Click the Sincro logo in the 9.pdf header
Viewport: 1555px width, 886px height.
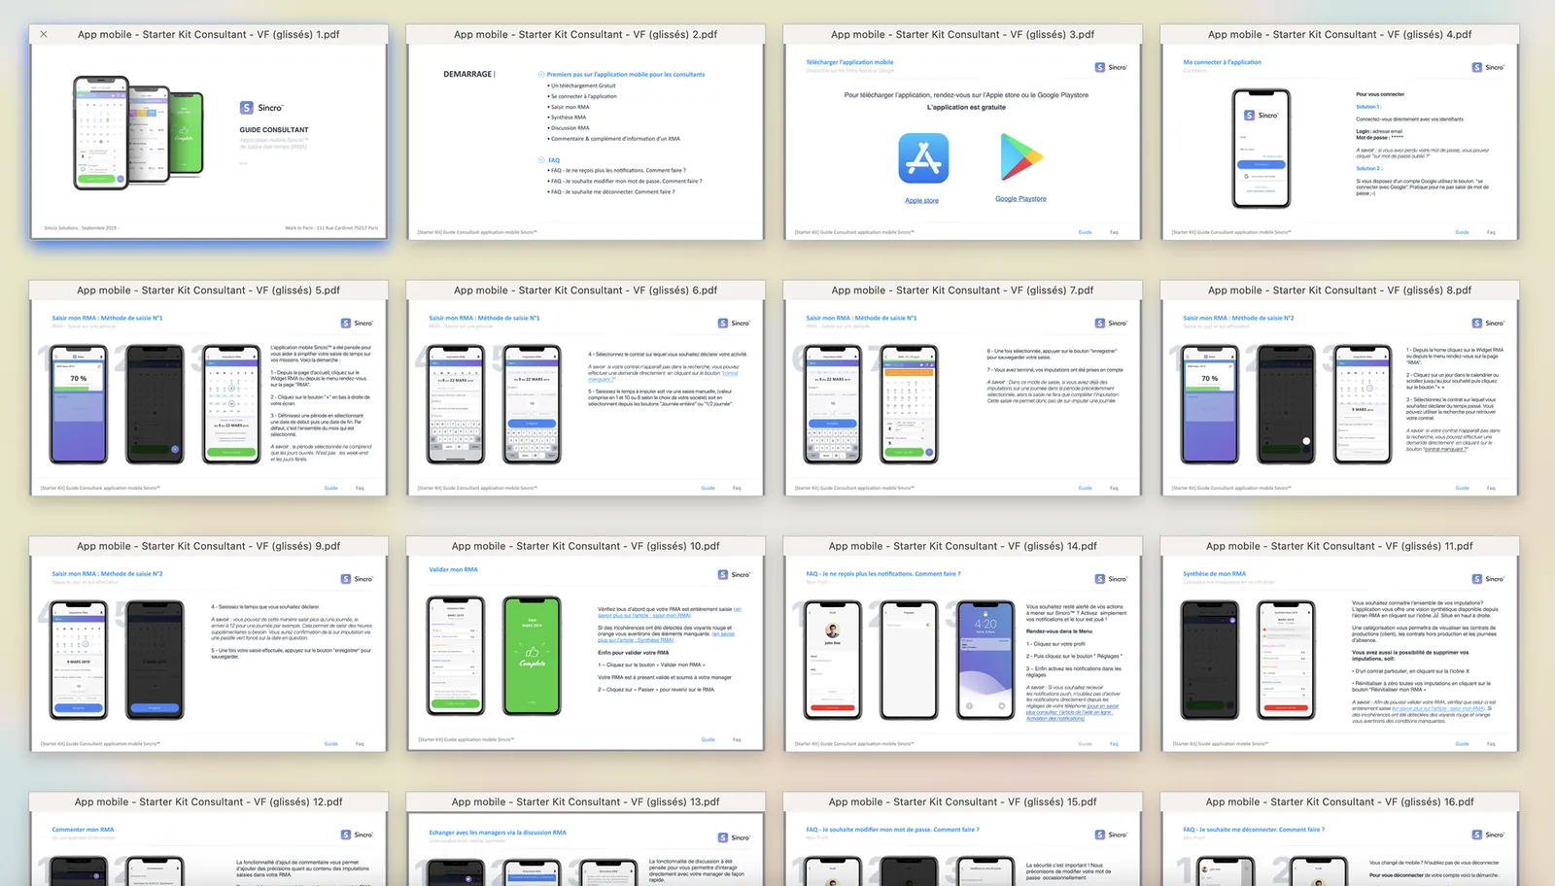pos(357,579)
